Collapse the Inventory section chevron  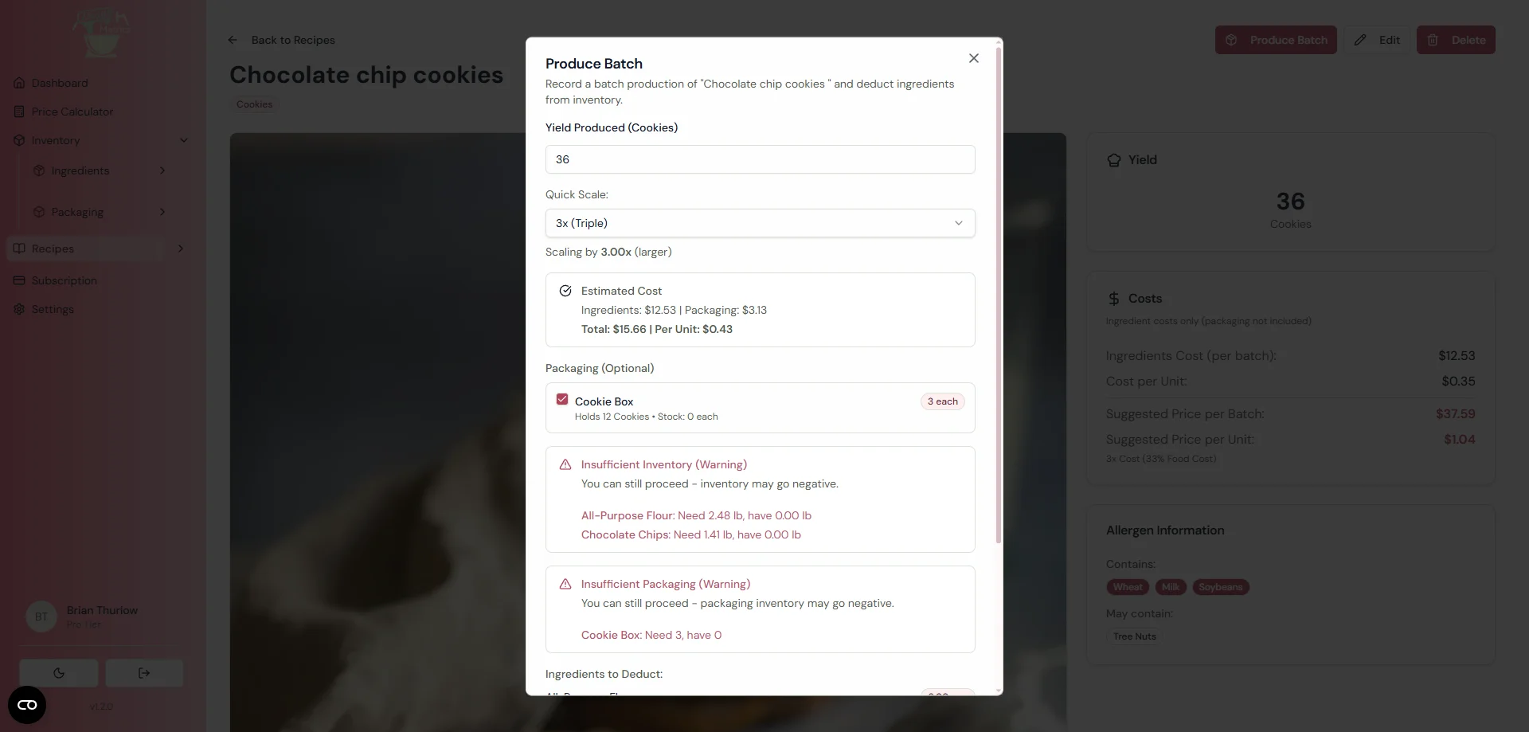pyautogui.click(x=185, y=139)
